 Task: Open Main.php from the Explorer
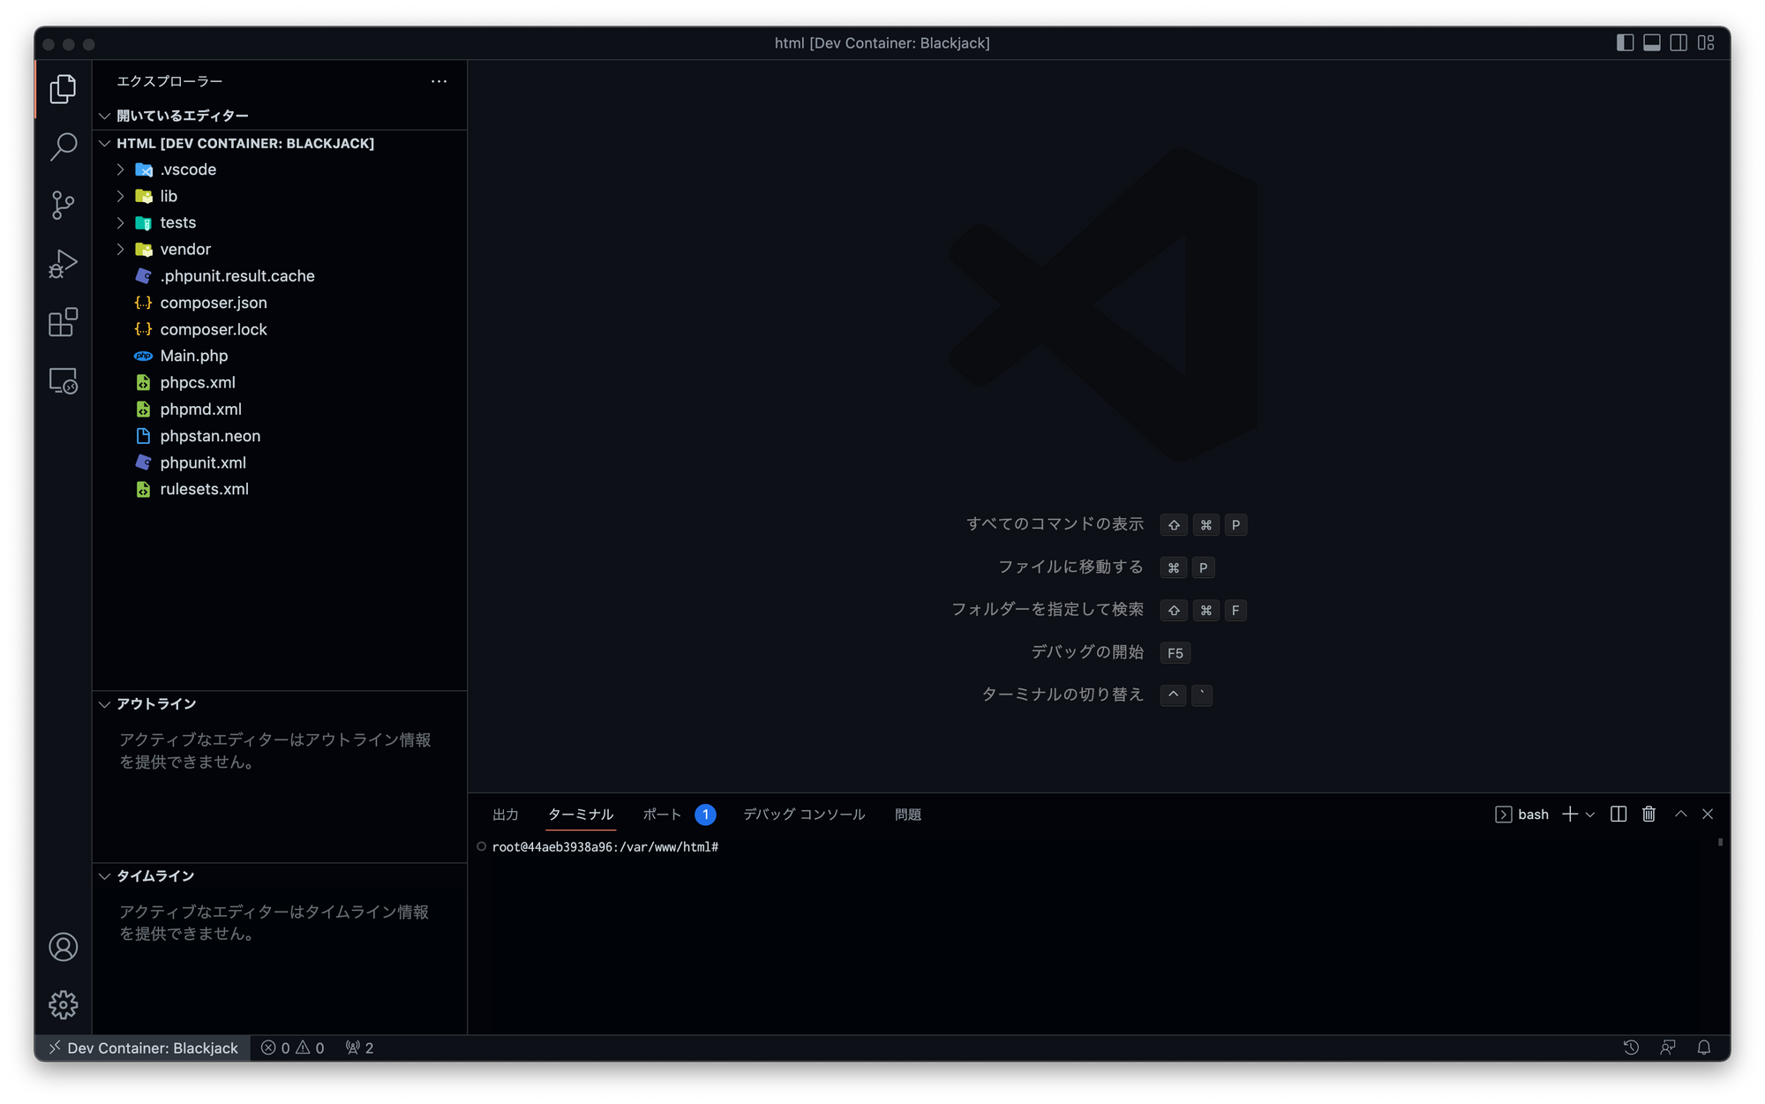[x=194, y=356]
